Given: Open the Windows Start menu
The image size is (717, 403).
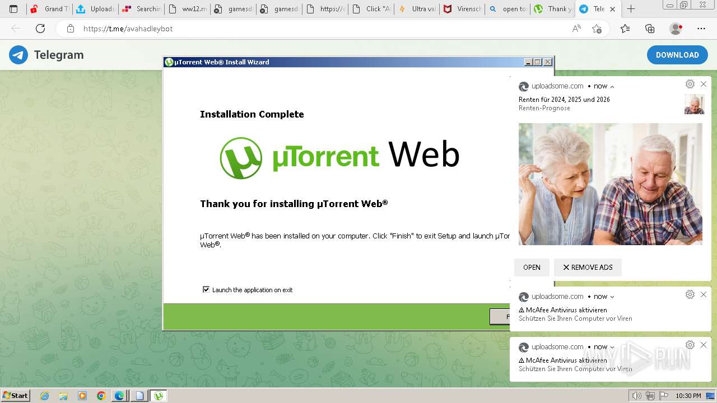Looking at the screenshot, I should (15, 396).
